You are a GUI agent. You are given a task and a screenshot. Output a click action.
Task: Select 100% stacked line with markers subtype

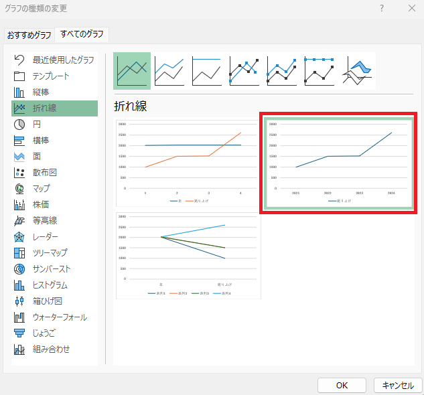pyautogui.click(x=320, y=71)
